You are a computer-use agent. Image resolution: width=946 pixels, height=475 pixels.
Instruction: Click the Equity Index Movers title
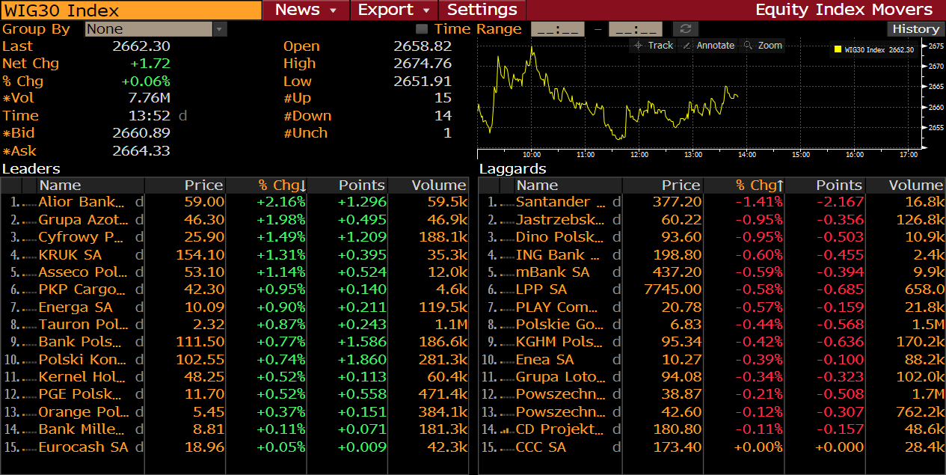[x=844, y=10]
